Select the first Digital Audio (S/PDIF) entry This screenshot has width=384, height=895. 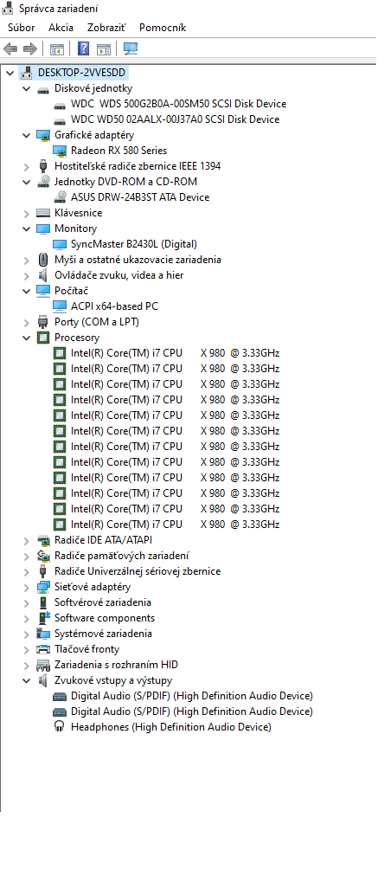(x=192, y=696)
